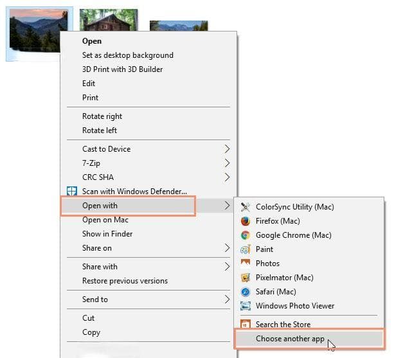
Task: Expand the 7-Zip submenu arrow
Action: [227, 163]
